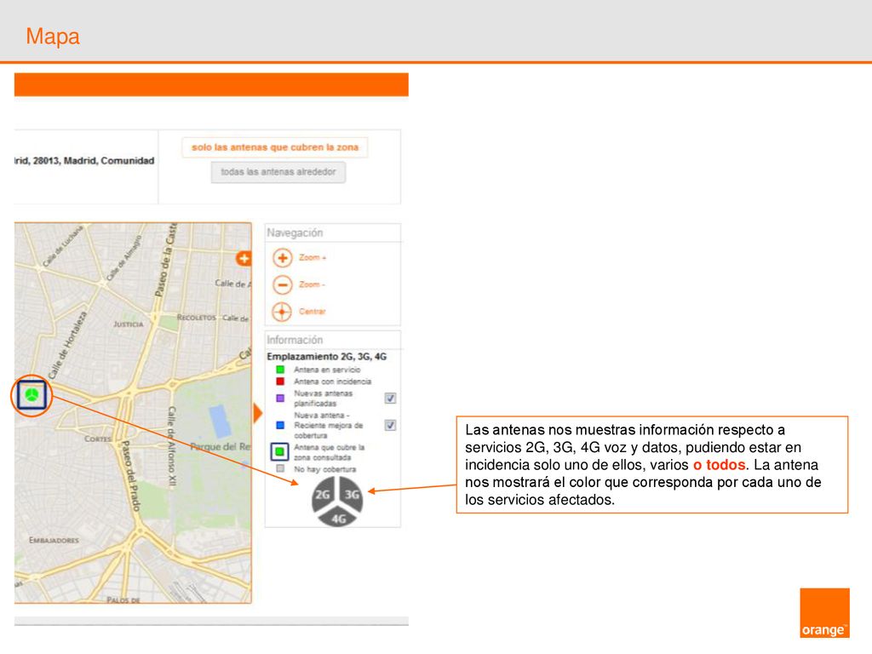Click the green 'Antena en servicio' swatch
Screen dimensions: 872x654
pyautogui.click(x=280, y=370)
